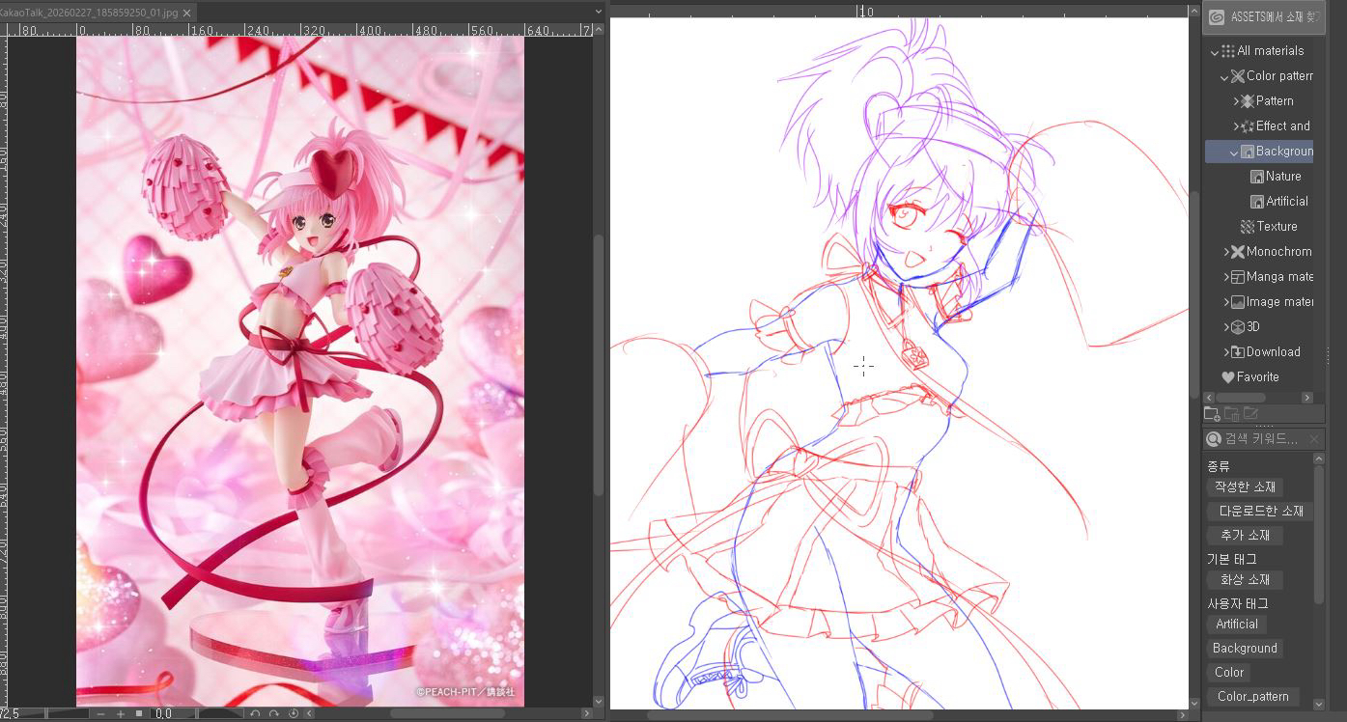1347x722 pixels.
Task: Click zoom in plus icon in status bar
Action: coord(121,713)
